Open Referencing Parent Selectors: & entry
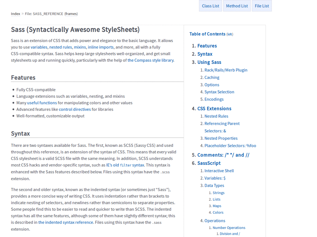 pos(222,127)
